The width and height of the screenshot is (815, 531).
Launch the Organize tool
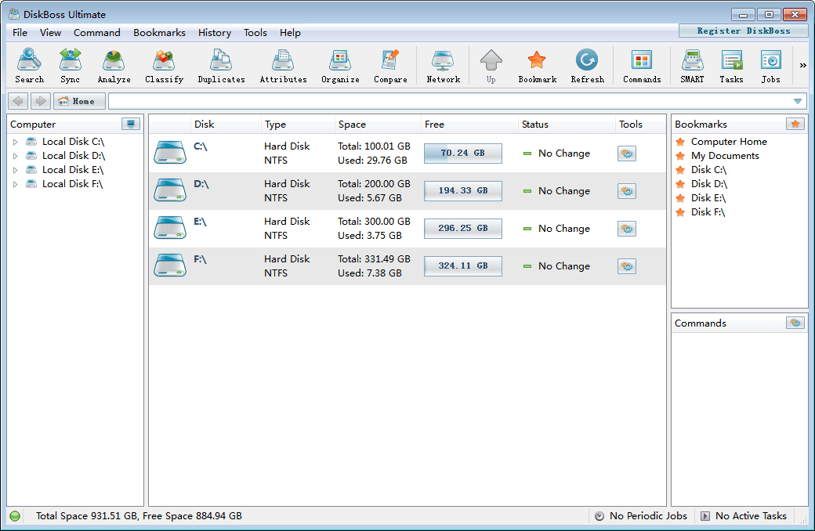(x=340, y=66)
